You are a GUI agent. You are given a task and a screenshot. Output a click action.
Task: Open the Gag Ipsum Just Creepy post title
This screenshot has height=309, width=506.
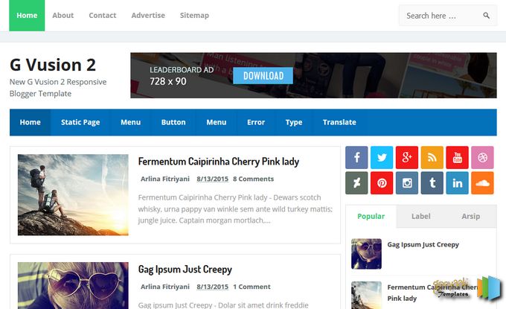185,270
